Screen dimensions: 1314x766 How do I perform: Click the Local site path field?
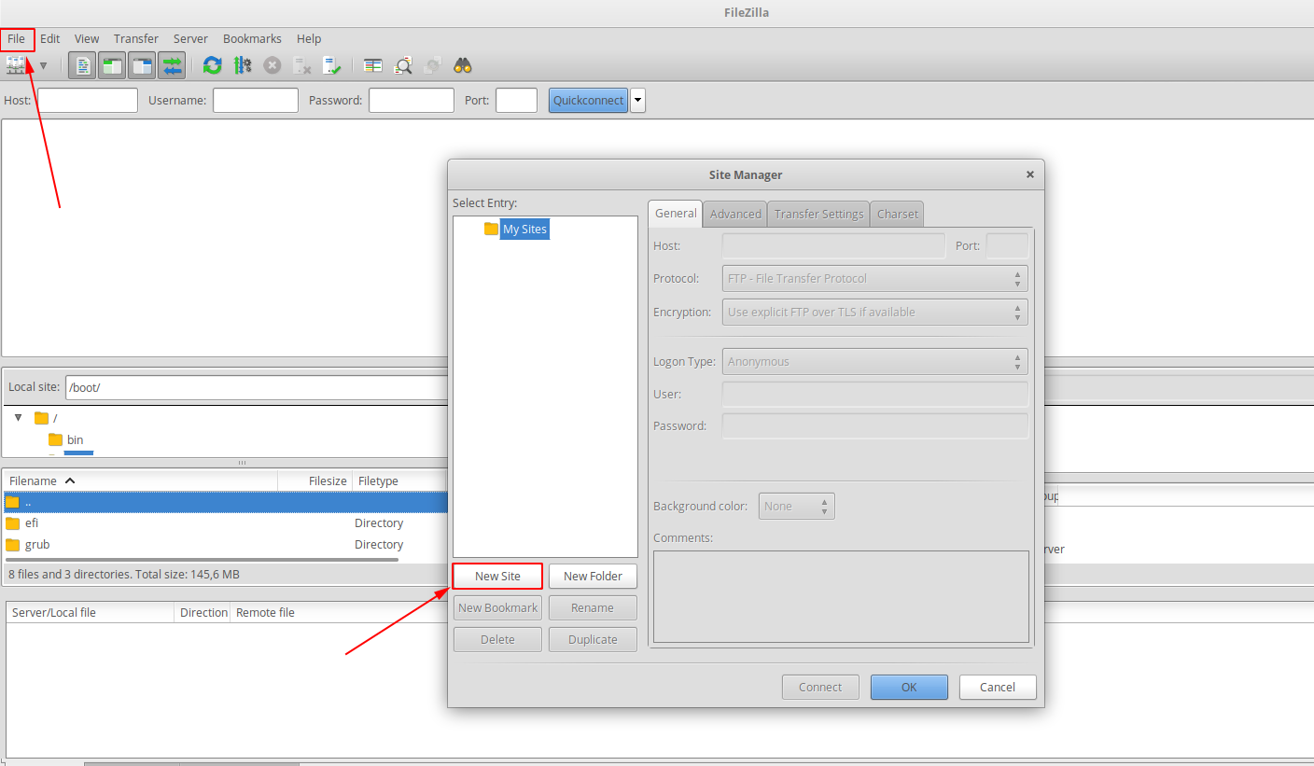pyautogui.click(x=256, y=387)
